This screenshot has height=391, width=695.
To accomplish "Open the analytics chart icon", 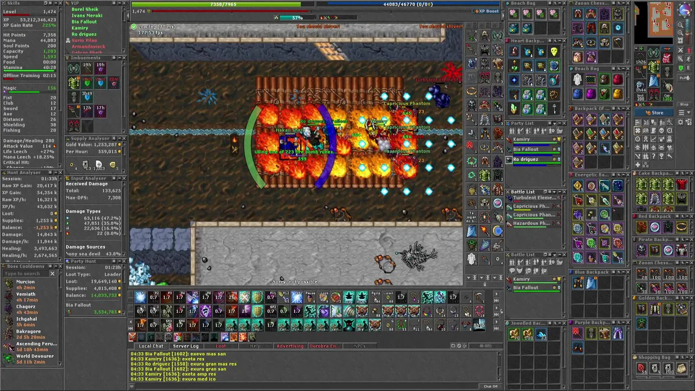I will click(x=654, y=139).
